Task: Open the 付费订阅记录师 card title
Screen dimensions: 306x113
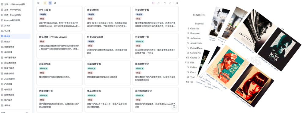Action: point(95,37)
